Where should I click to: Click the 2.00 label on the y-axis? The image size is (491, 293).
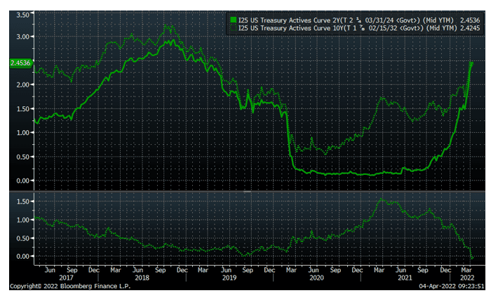point(22,85)
